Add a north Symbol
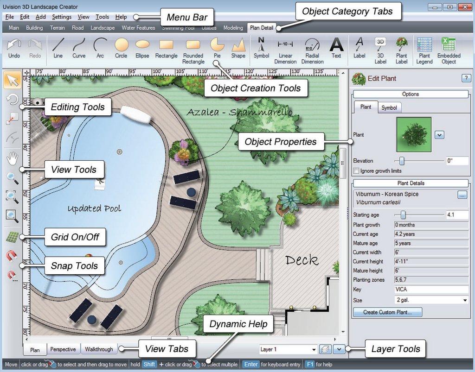This screenshot has width=475, height=372. point(261,48)
